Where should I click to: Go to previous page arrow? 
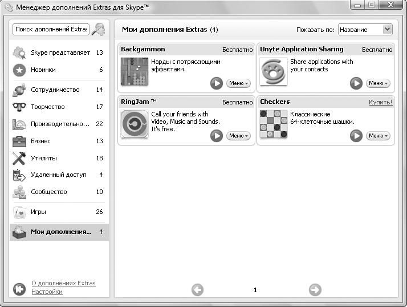pyautogui.click(x=197, y=290)
